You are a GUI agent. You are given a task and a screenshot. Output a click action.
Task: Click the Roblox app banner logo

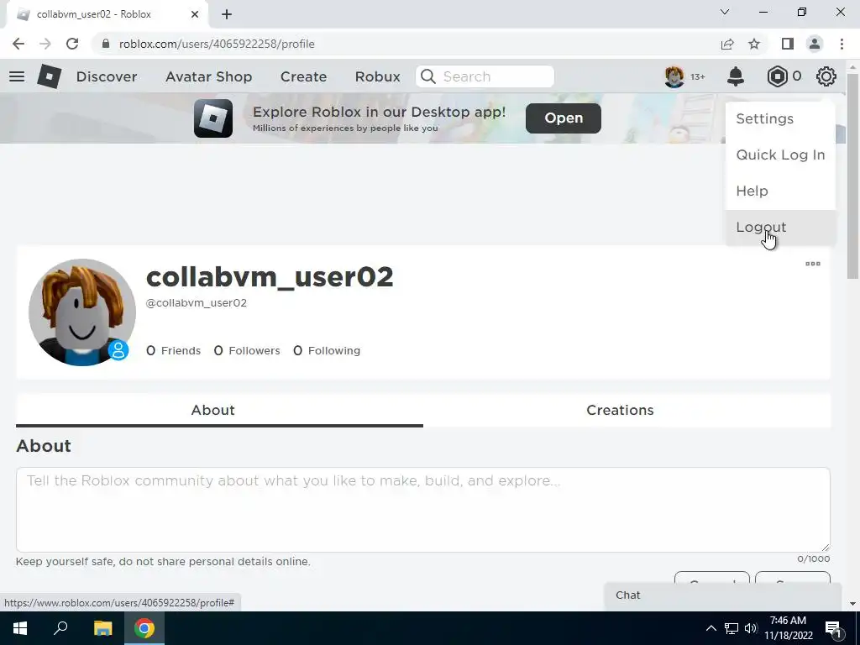[212, 118]
